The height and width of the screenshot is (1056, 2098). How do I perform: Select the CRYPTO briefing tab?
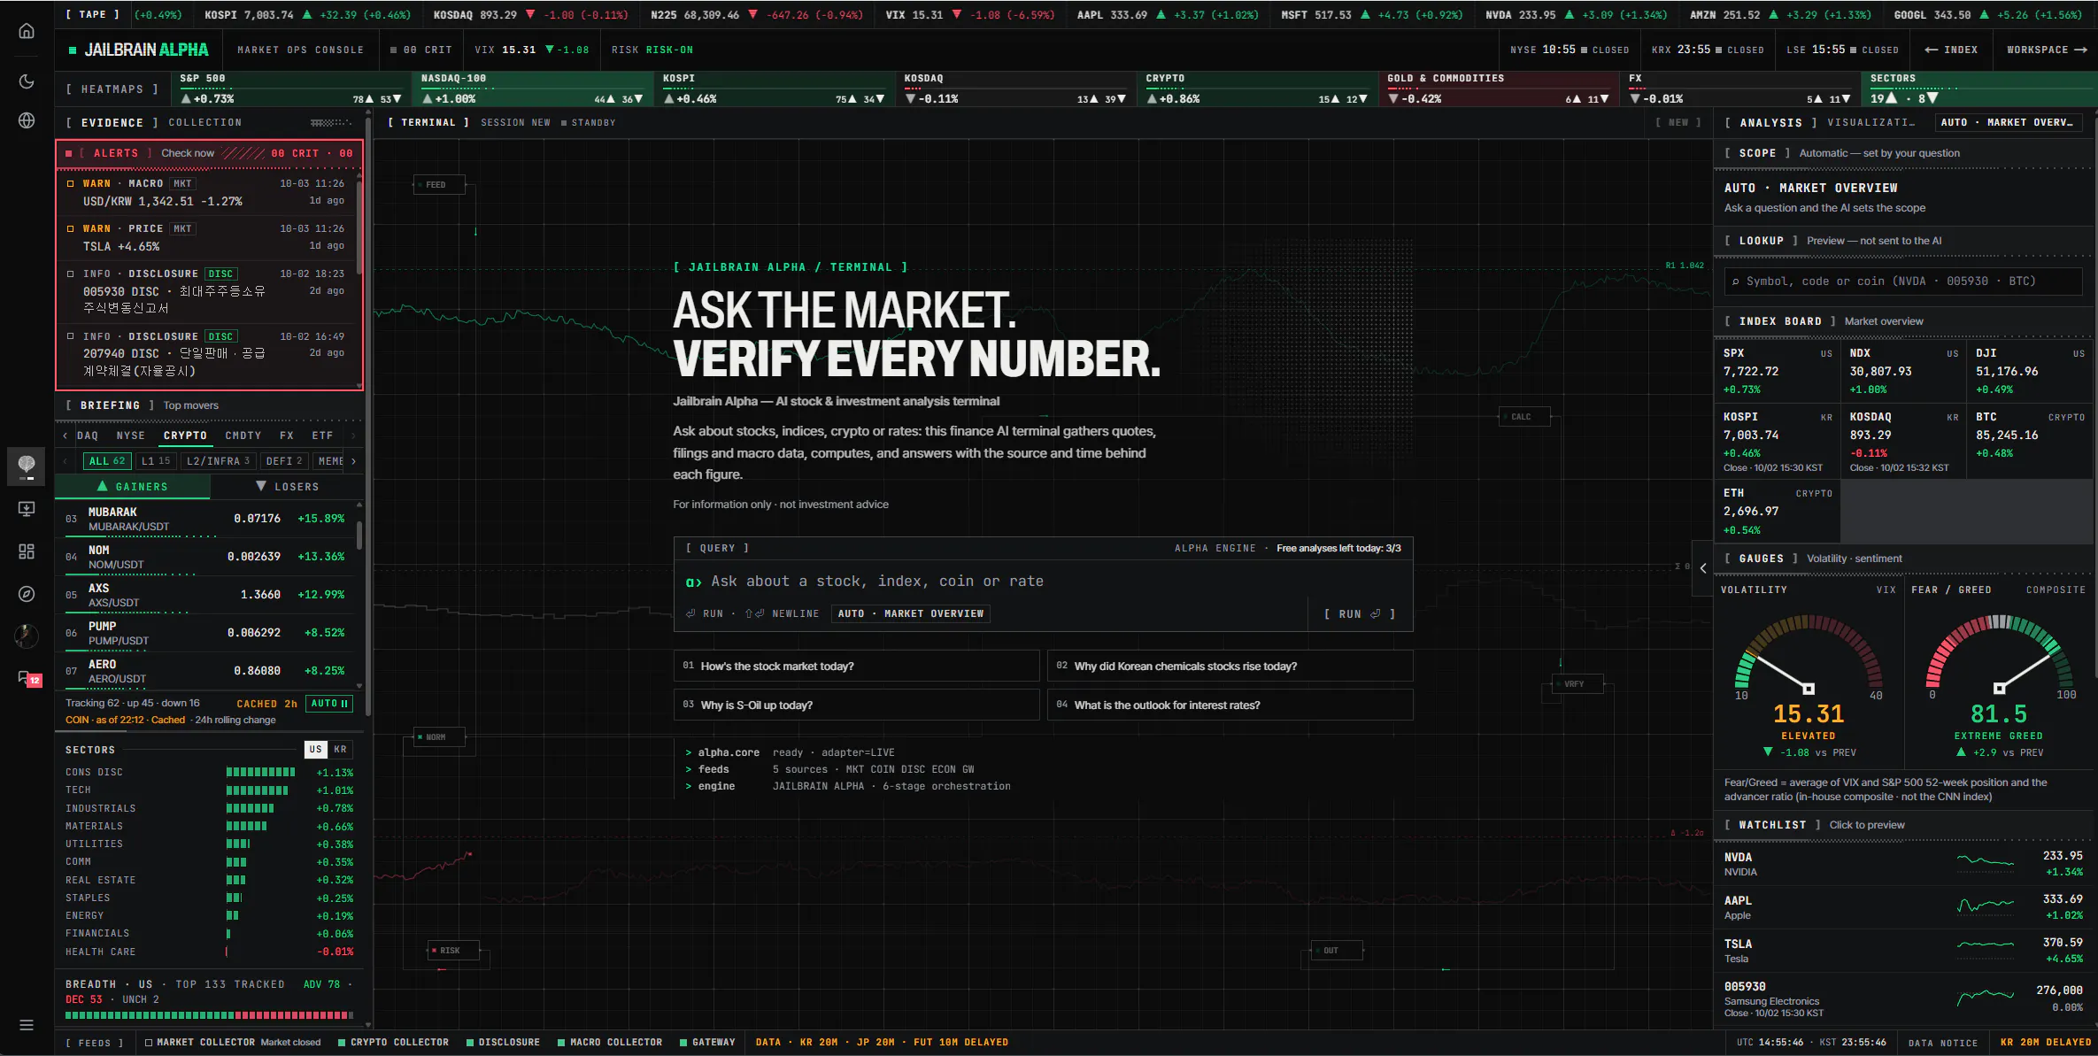(185, 436)
